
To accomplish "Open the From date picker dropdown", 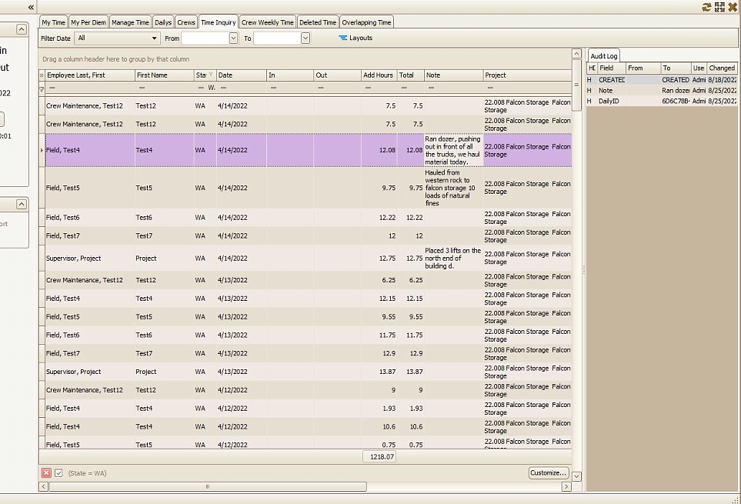I will (x=233, y=38).
